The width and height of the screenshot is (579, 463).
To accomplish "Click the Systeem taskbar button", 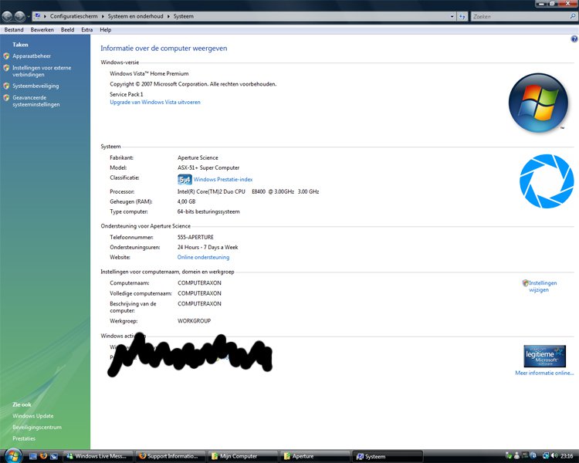I will (x=388, y=456).
